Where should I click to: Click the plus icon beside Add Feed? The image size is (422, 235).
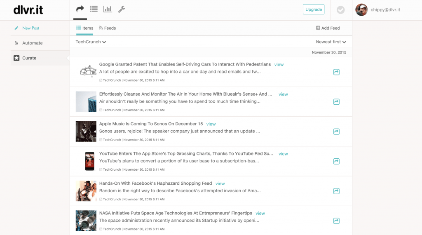coord(318,28)
